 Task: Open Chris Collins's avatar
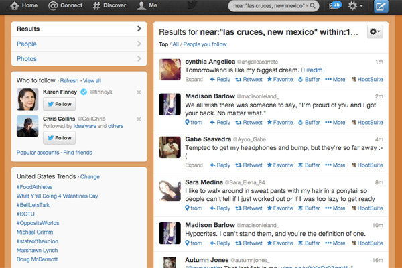[27, 126]
